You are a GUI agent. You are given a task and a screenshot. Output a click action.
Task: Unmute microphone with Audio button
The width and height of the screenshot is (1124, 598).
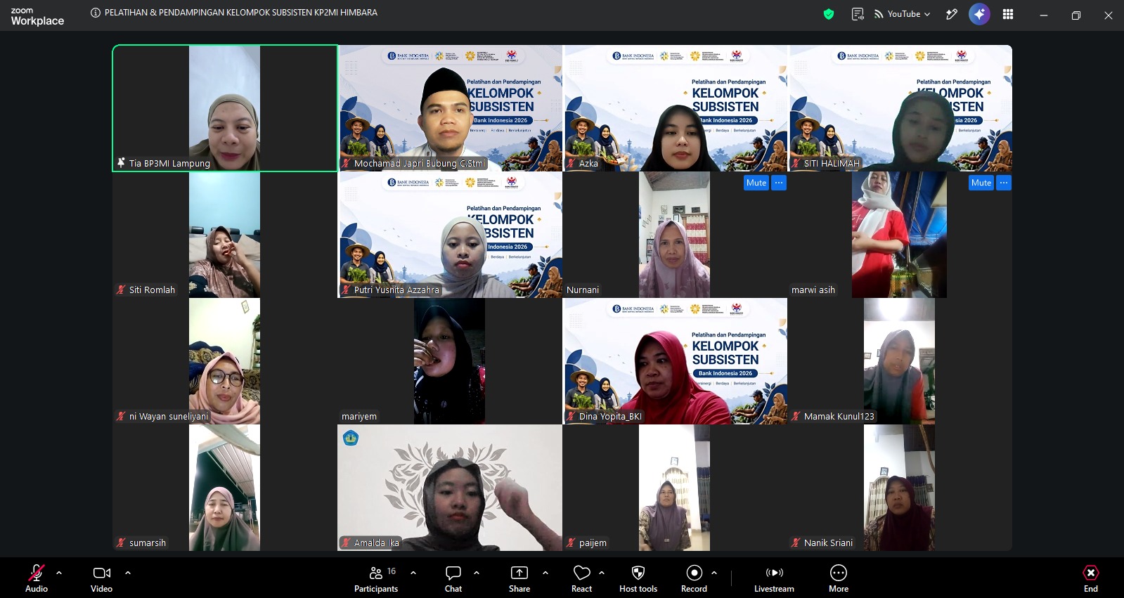pos(37,579)
